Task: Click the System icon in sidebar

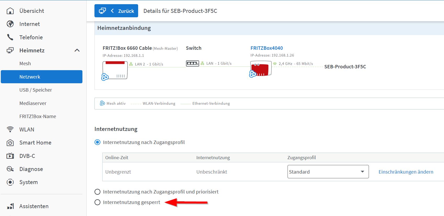Action: click(10, 182)
